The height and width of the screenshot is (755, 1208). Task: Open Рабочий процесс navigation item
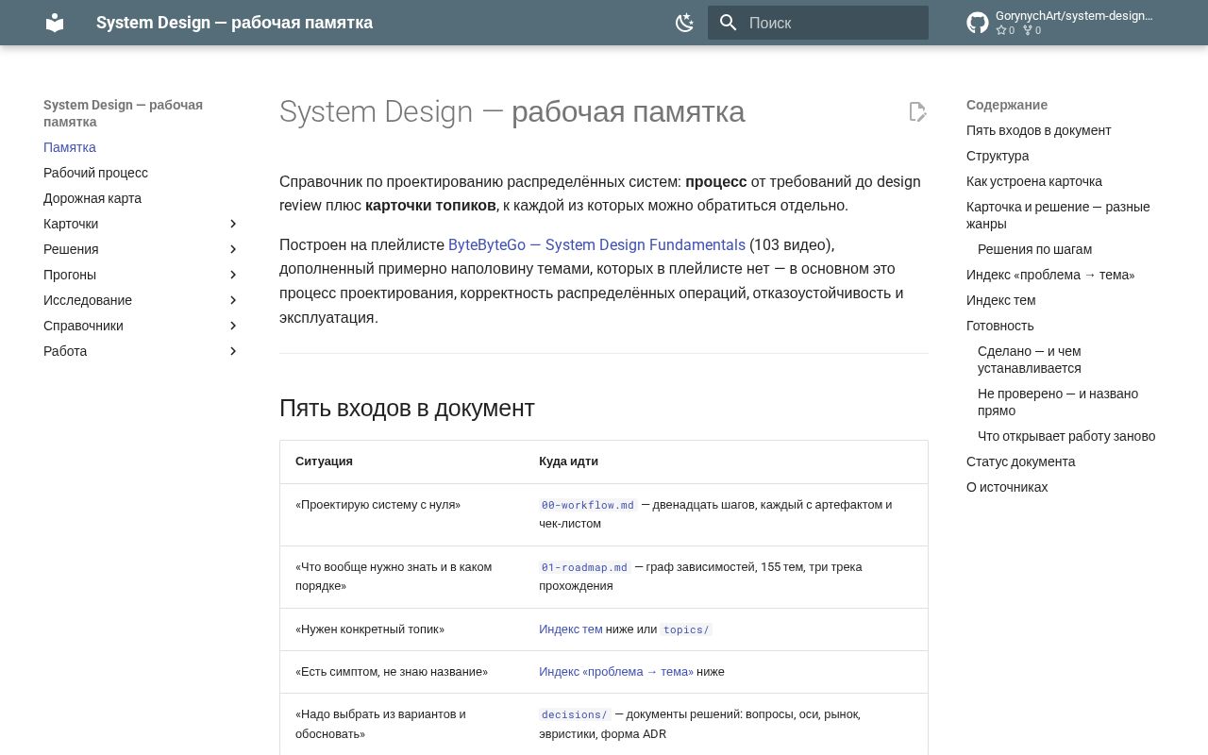click(95, 173)
